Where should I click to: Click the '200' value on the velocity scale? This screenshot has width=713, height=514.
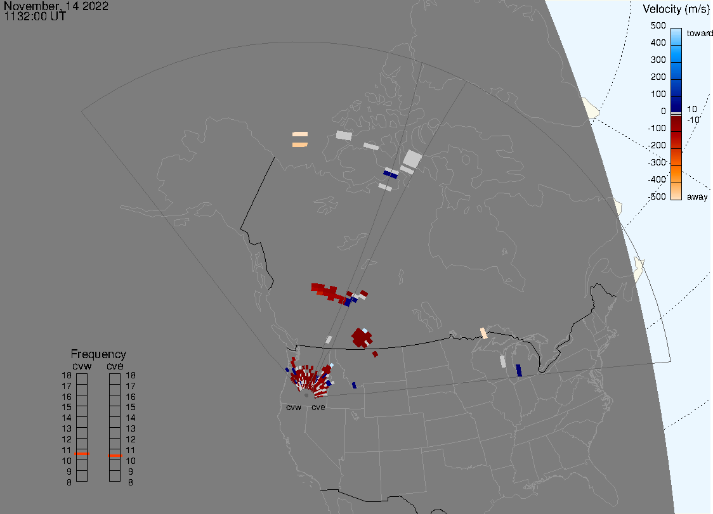point(658,77)
